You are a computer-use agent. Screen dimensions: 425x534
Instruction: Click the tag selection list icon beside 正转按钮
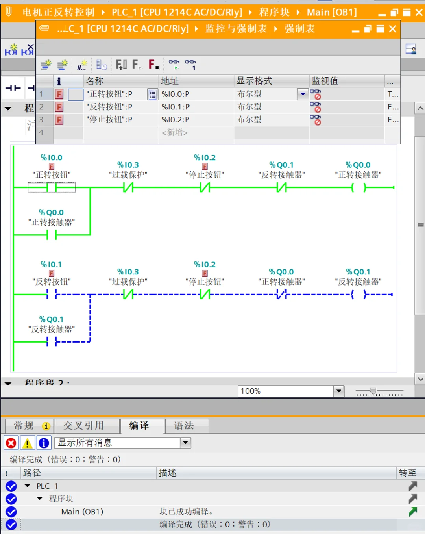(x=152, y=95)
